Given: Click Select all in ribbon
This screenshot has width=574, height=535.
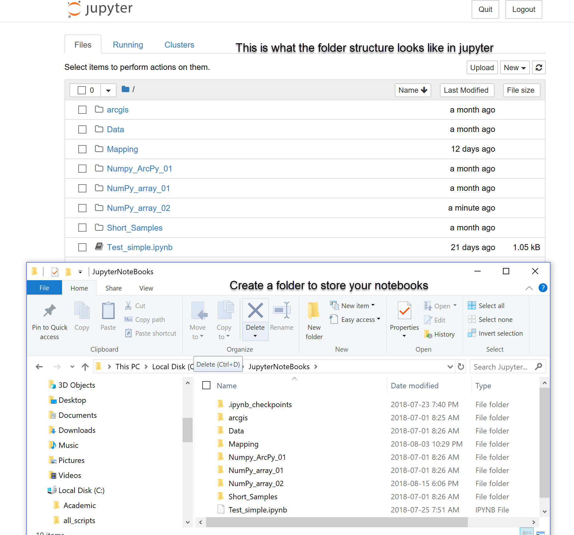Looking at the screenshot, I should (x=486, y=306).
